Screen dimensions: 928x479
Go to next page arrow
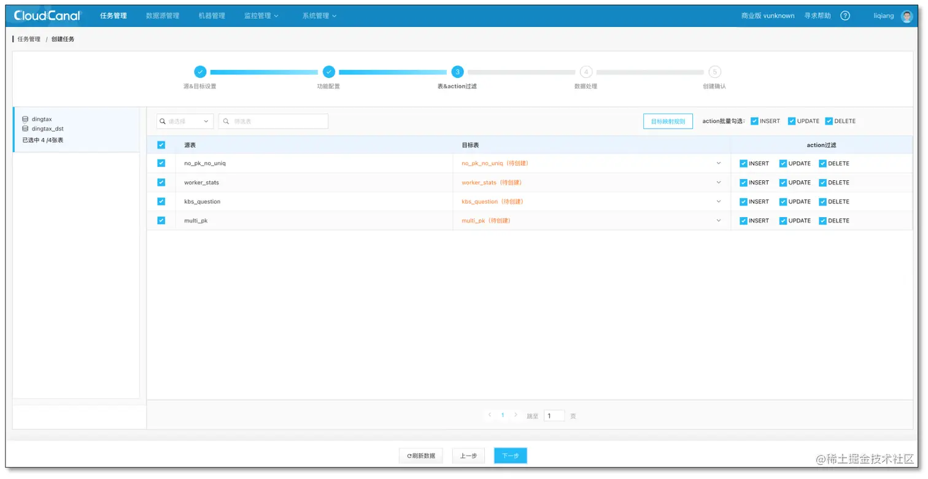[516, 415]
